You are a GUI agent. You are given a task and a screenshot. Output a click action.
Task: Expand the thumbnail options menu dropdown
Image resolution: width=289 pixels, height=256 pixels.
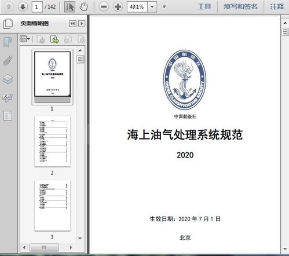click(25, 39)
